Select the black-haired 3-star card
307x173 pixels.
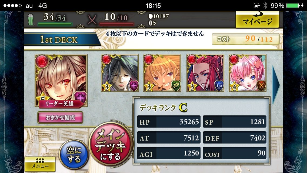point(120,73)
